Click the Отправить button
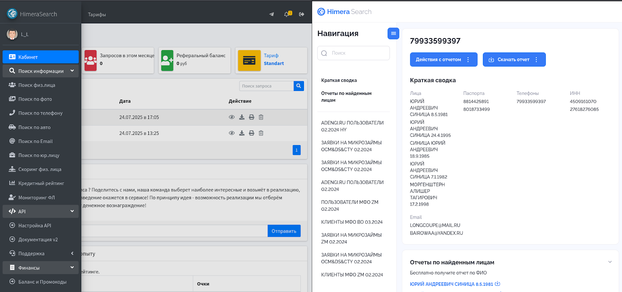 tap(284, 231)
